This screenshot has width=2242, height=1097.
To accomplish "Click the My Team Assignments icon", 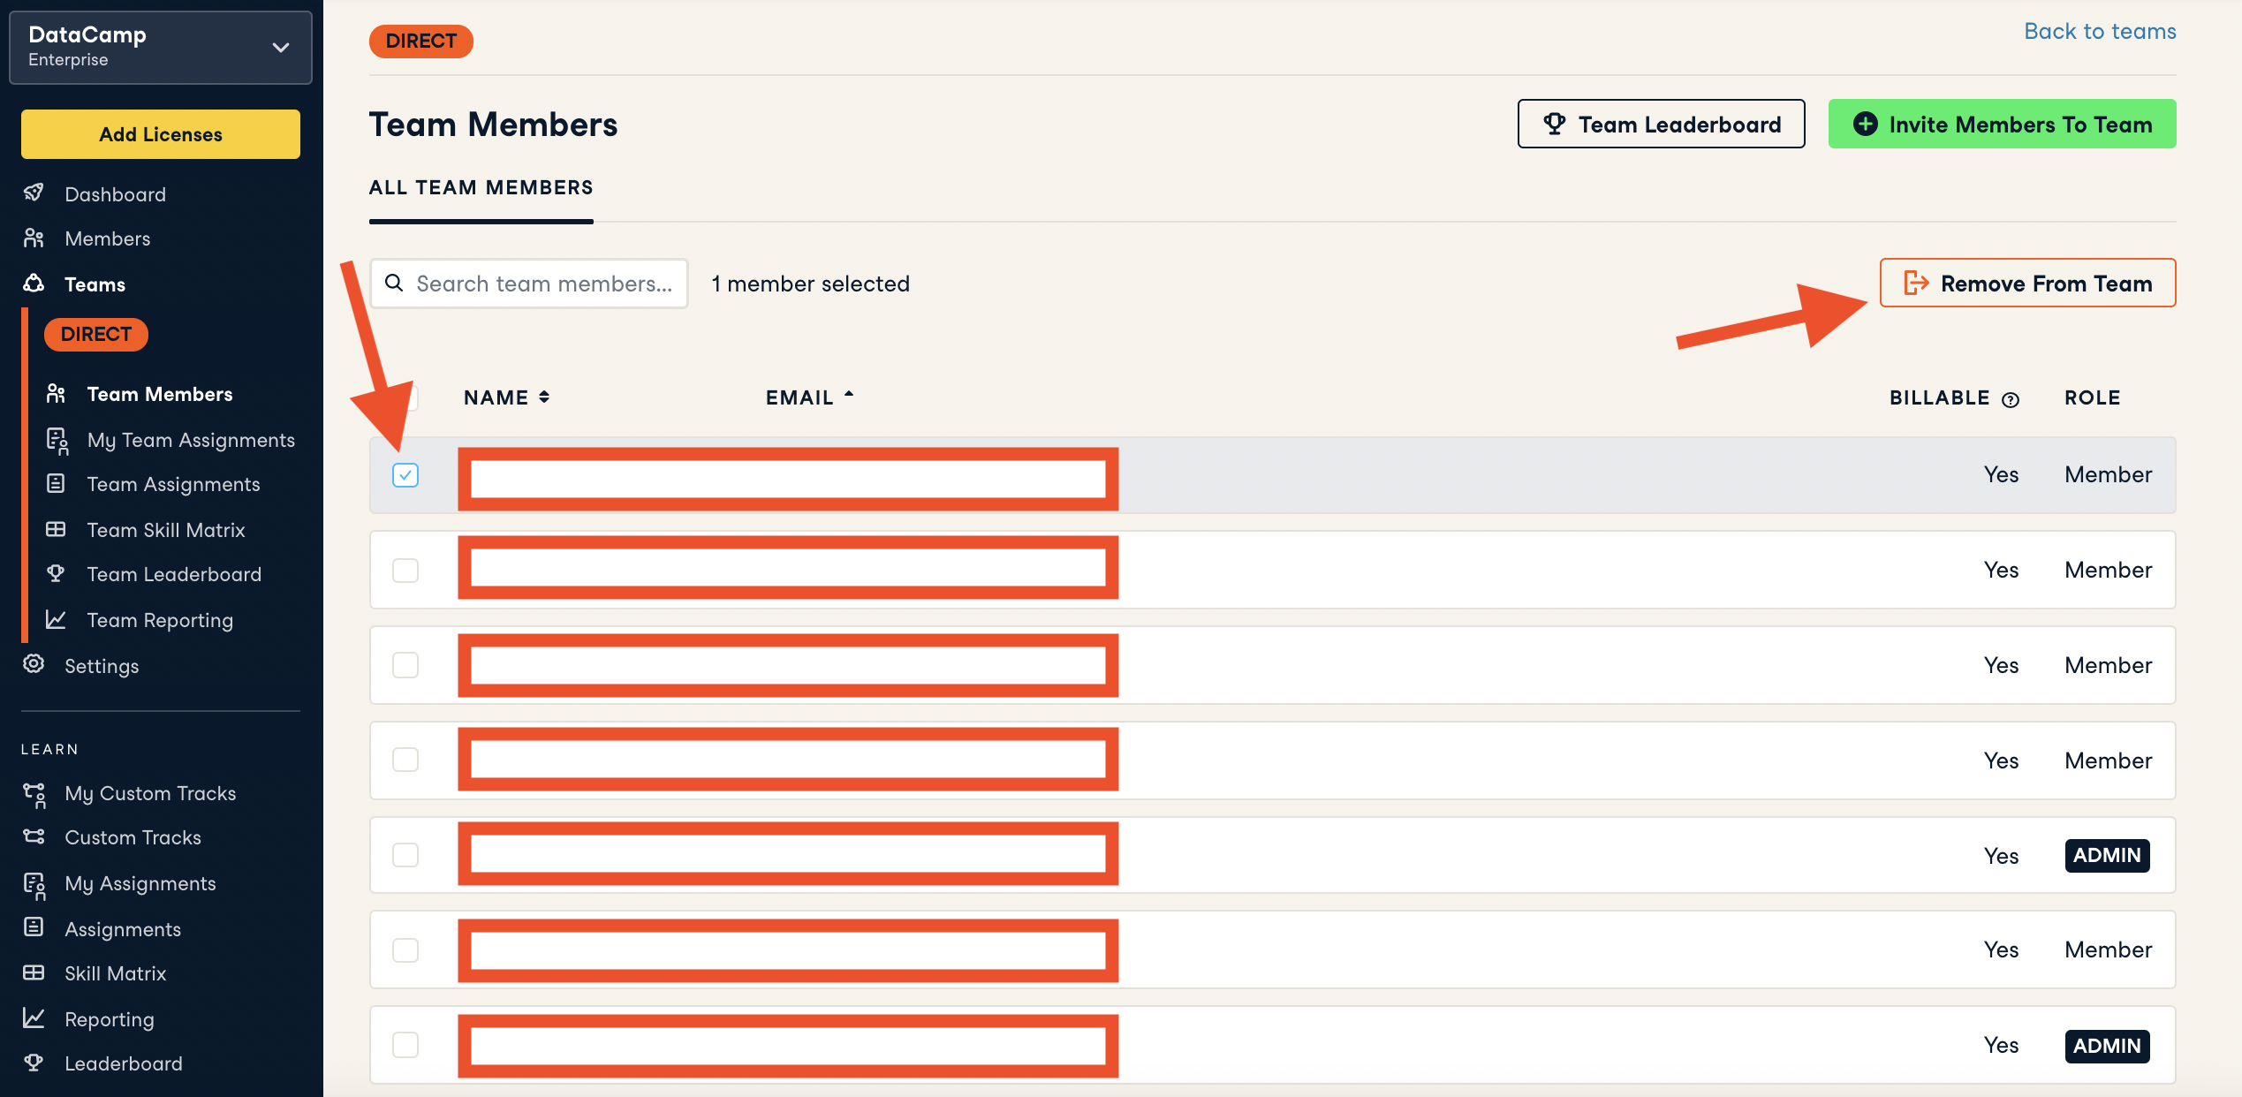I will 57,440.
